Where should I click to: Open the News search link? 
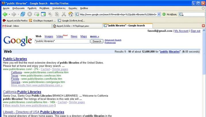tap(74, 36)
